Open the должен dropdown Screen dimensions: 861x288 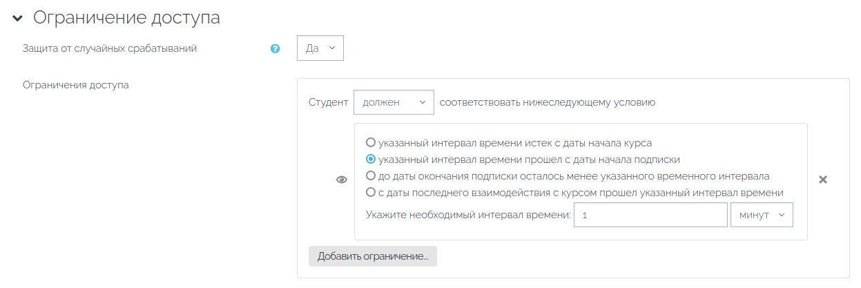pyautogui.click(x=394, y=102)
